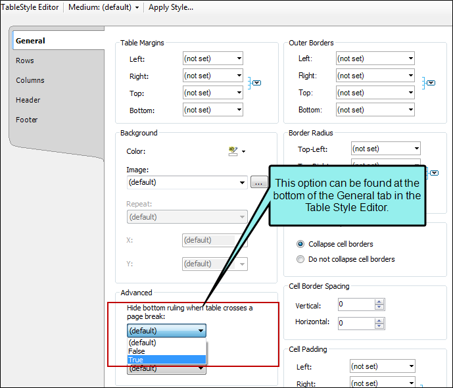The height and width of the screenshot is (388, 453).
Task: Open Background Image dropdown
Action: tap(187, 182)
